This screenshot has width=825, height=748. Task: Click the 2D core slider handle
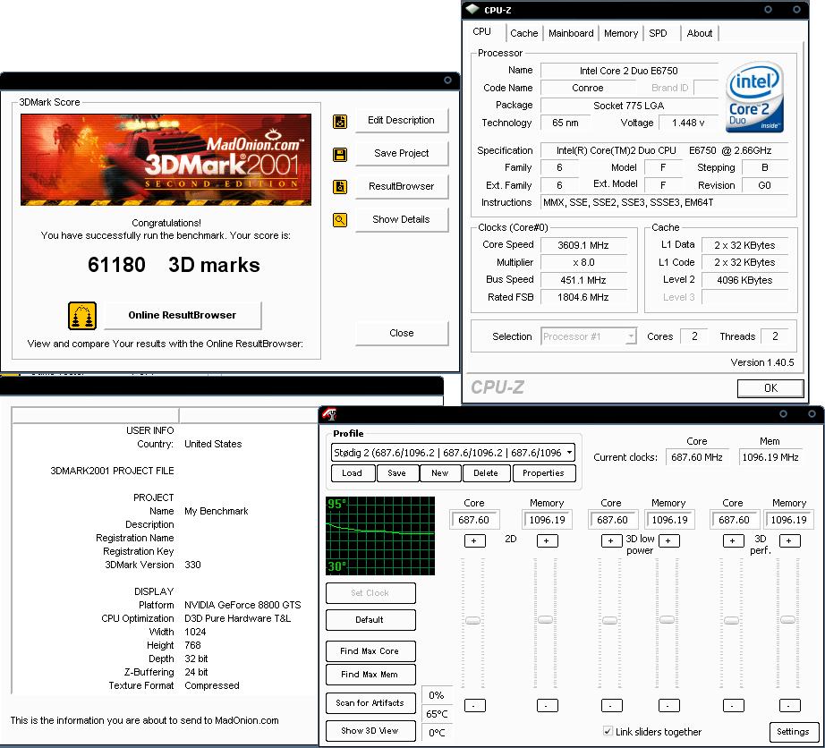(473, 620)
